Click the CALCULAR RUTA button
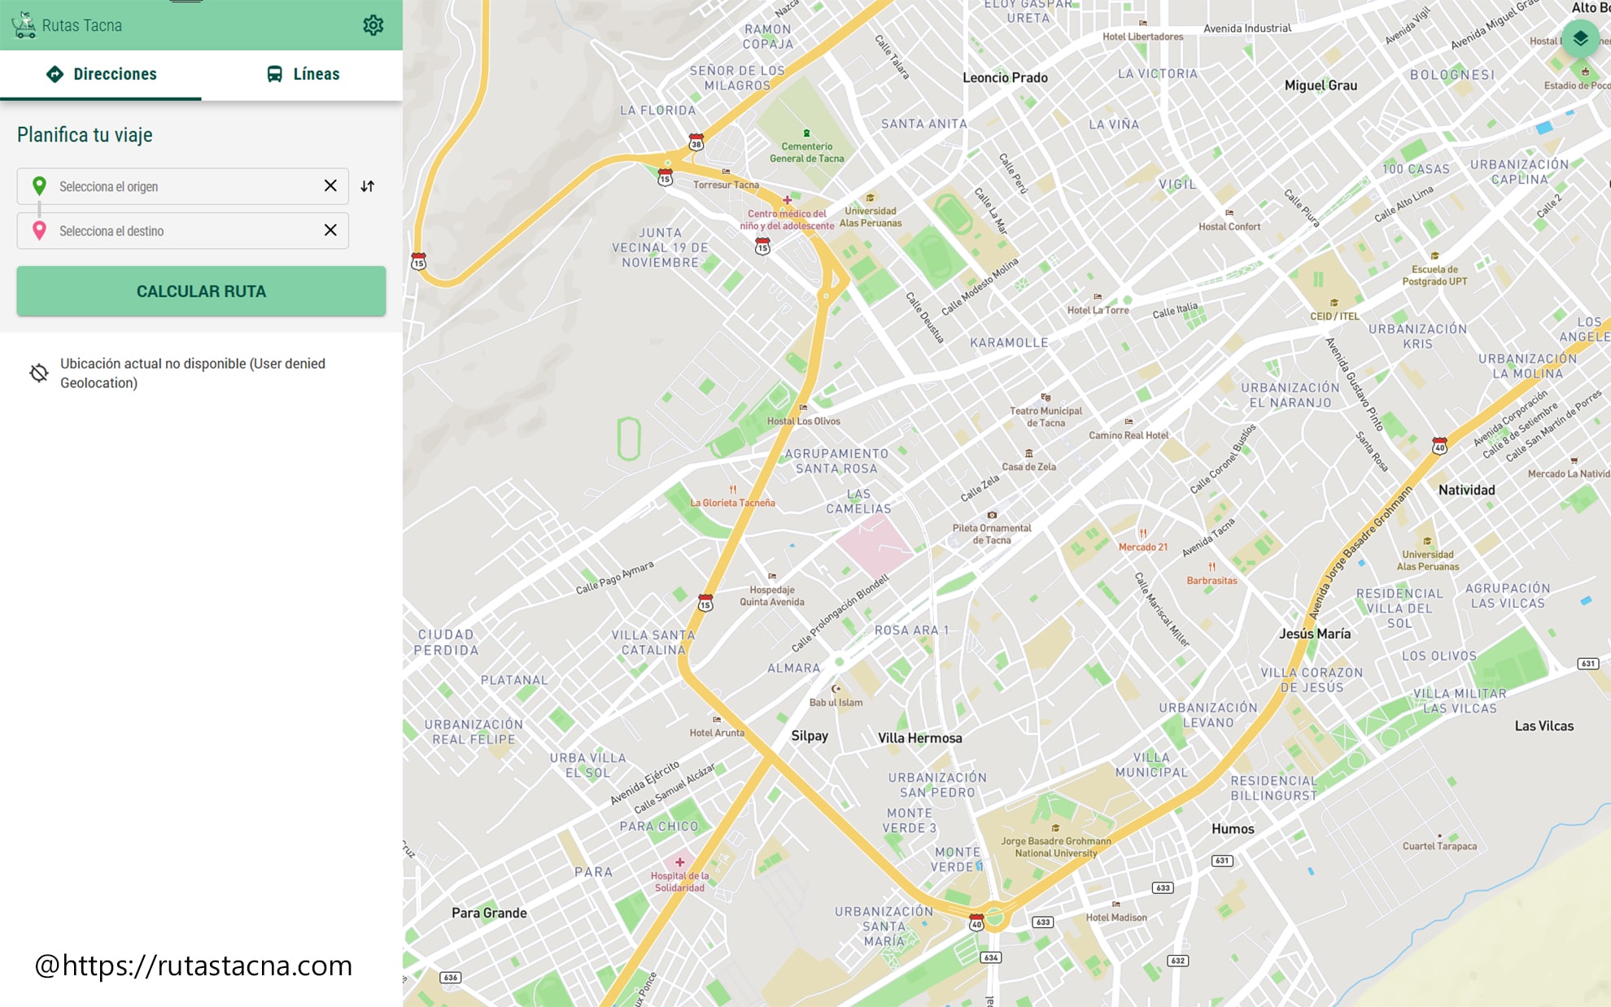 [x=201, y=291]
